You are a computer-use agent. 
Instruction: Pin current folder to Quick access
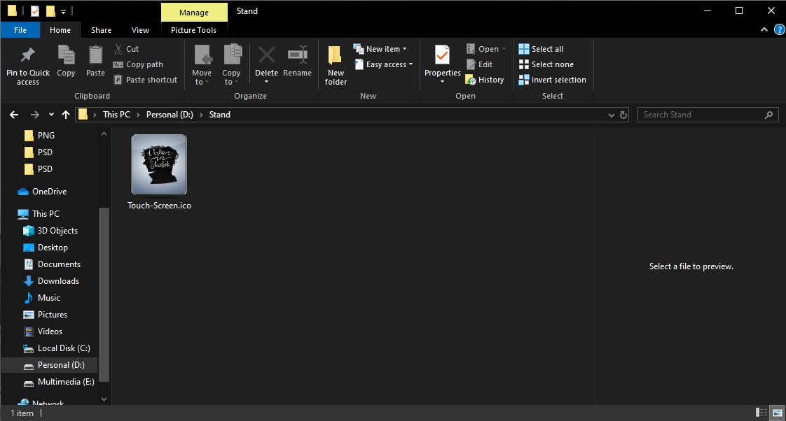(x=27, y=63)
